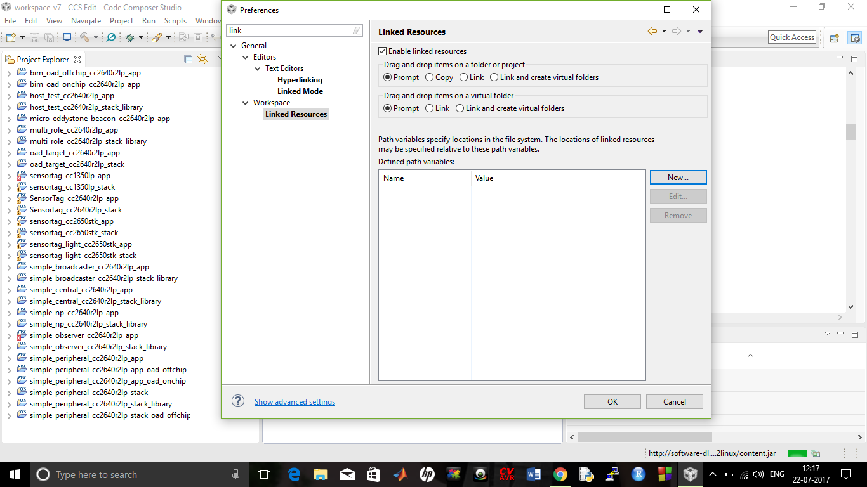Click progress view icon in status bar
This screenshot has width=867, height=487.
tap(816, 453)
